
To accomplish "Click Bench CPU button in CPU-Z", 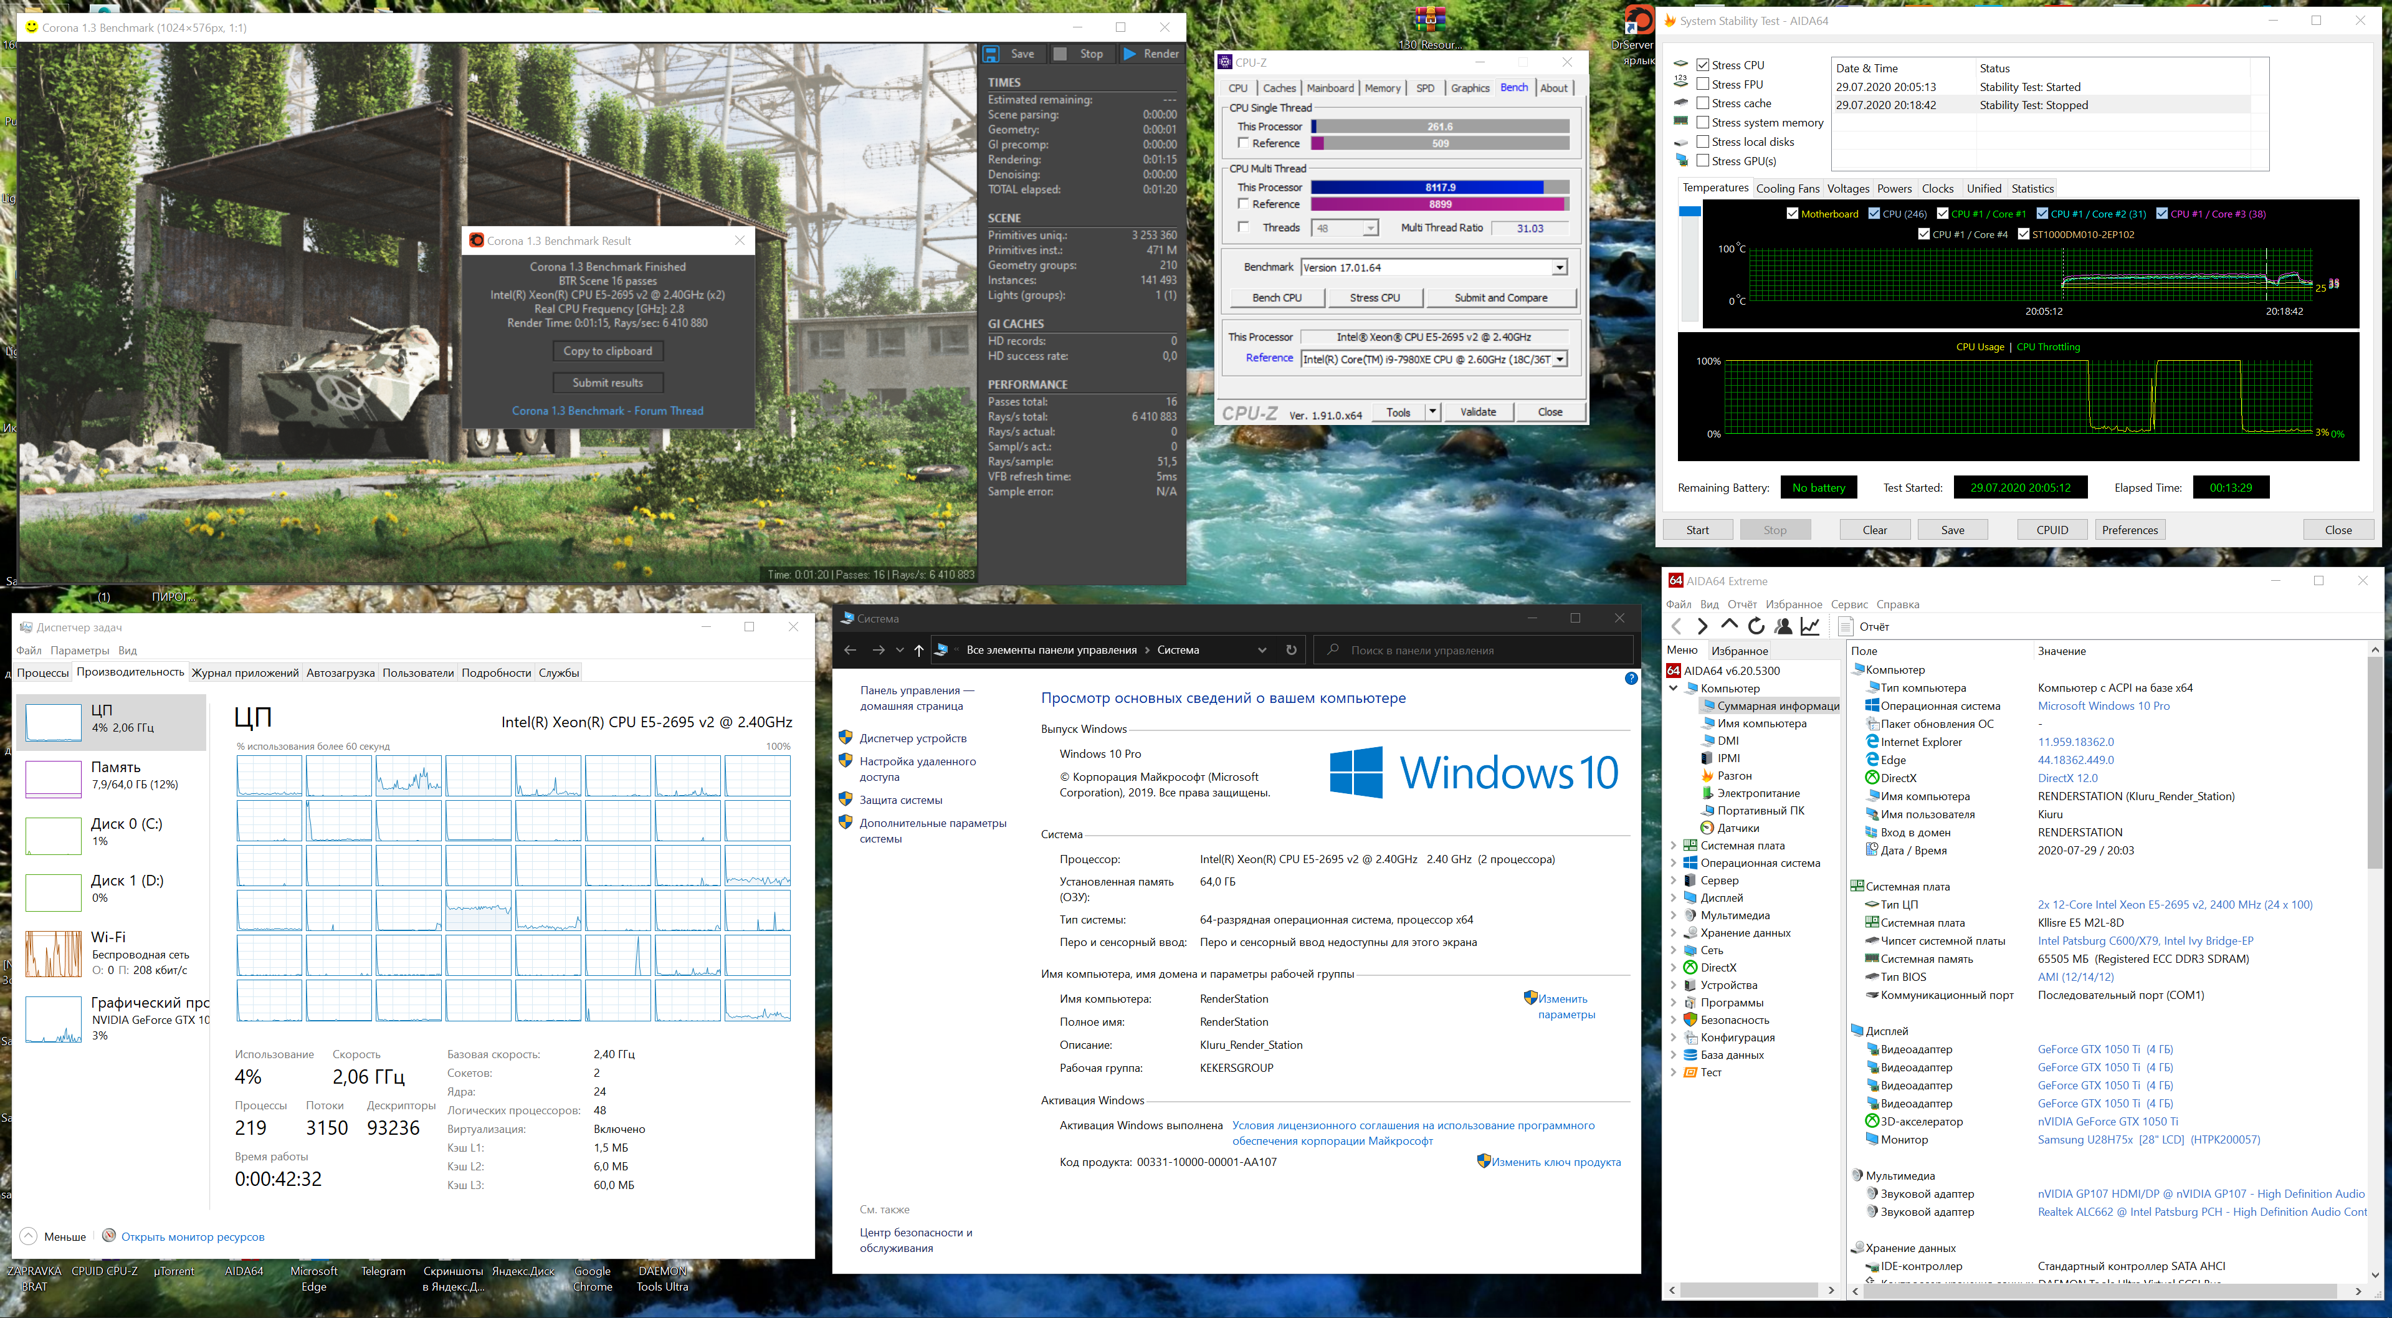I will 1277,297.
